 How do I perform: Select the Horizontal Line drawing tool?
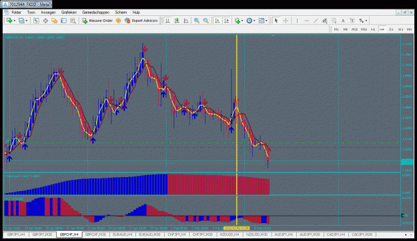[307, 21]
